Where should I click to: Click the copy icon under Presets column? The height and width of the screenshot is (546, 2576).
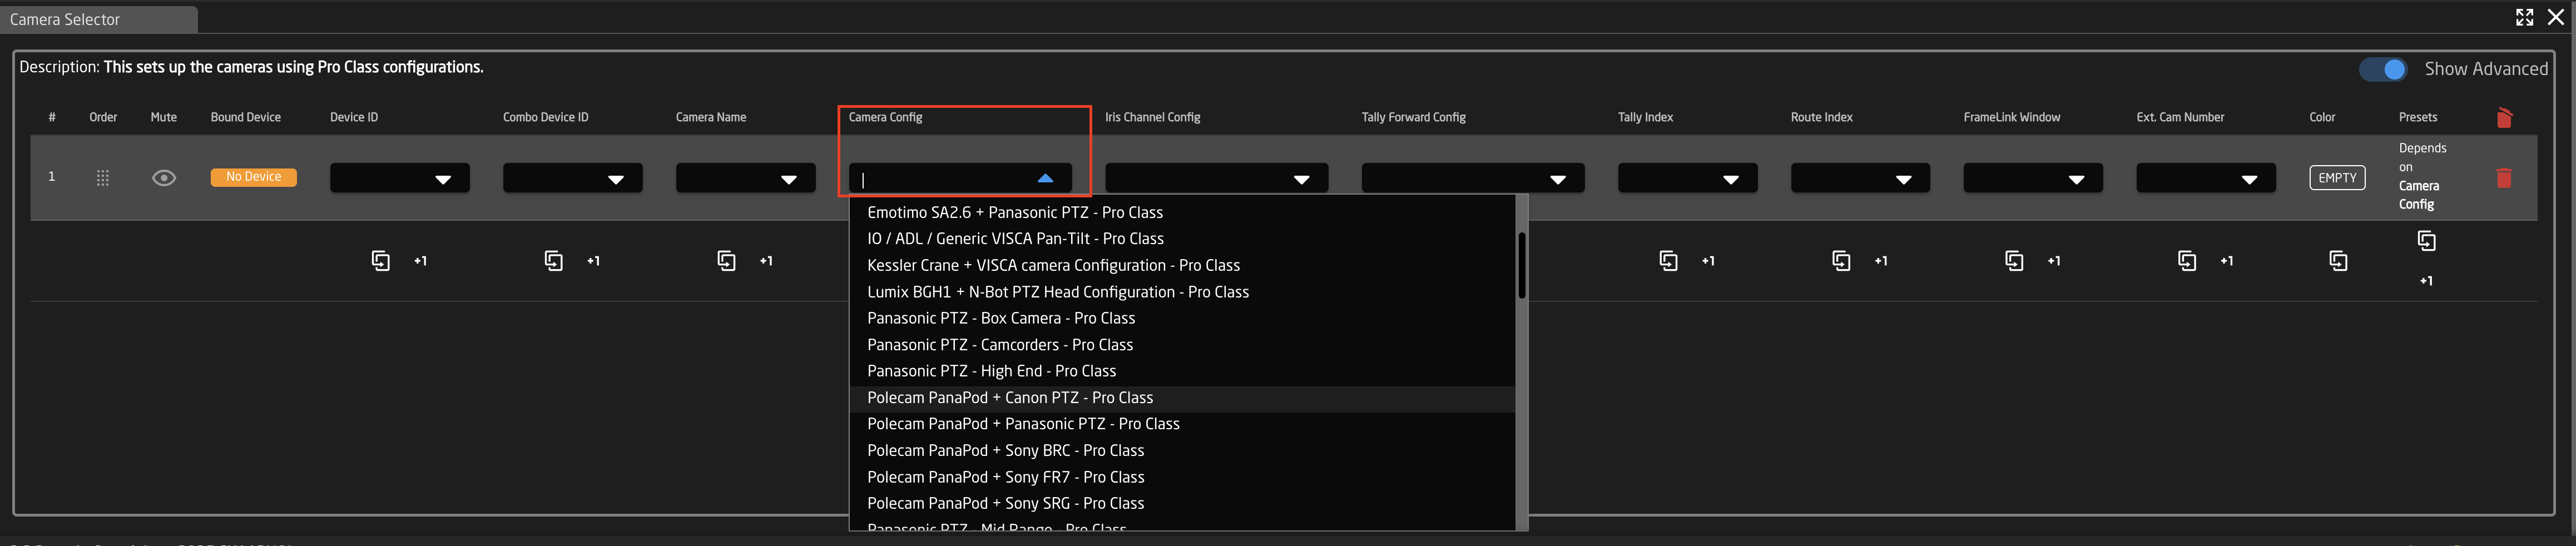coord(2426,241)
